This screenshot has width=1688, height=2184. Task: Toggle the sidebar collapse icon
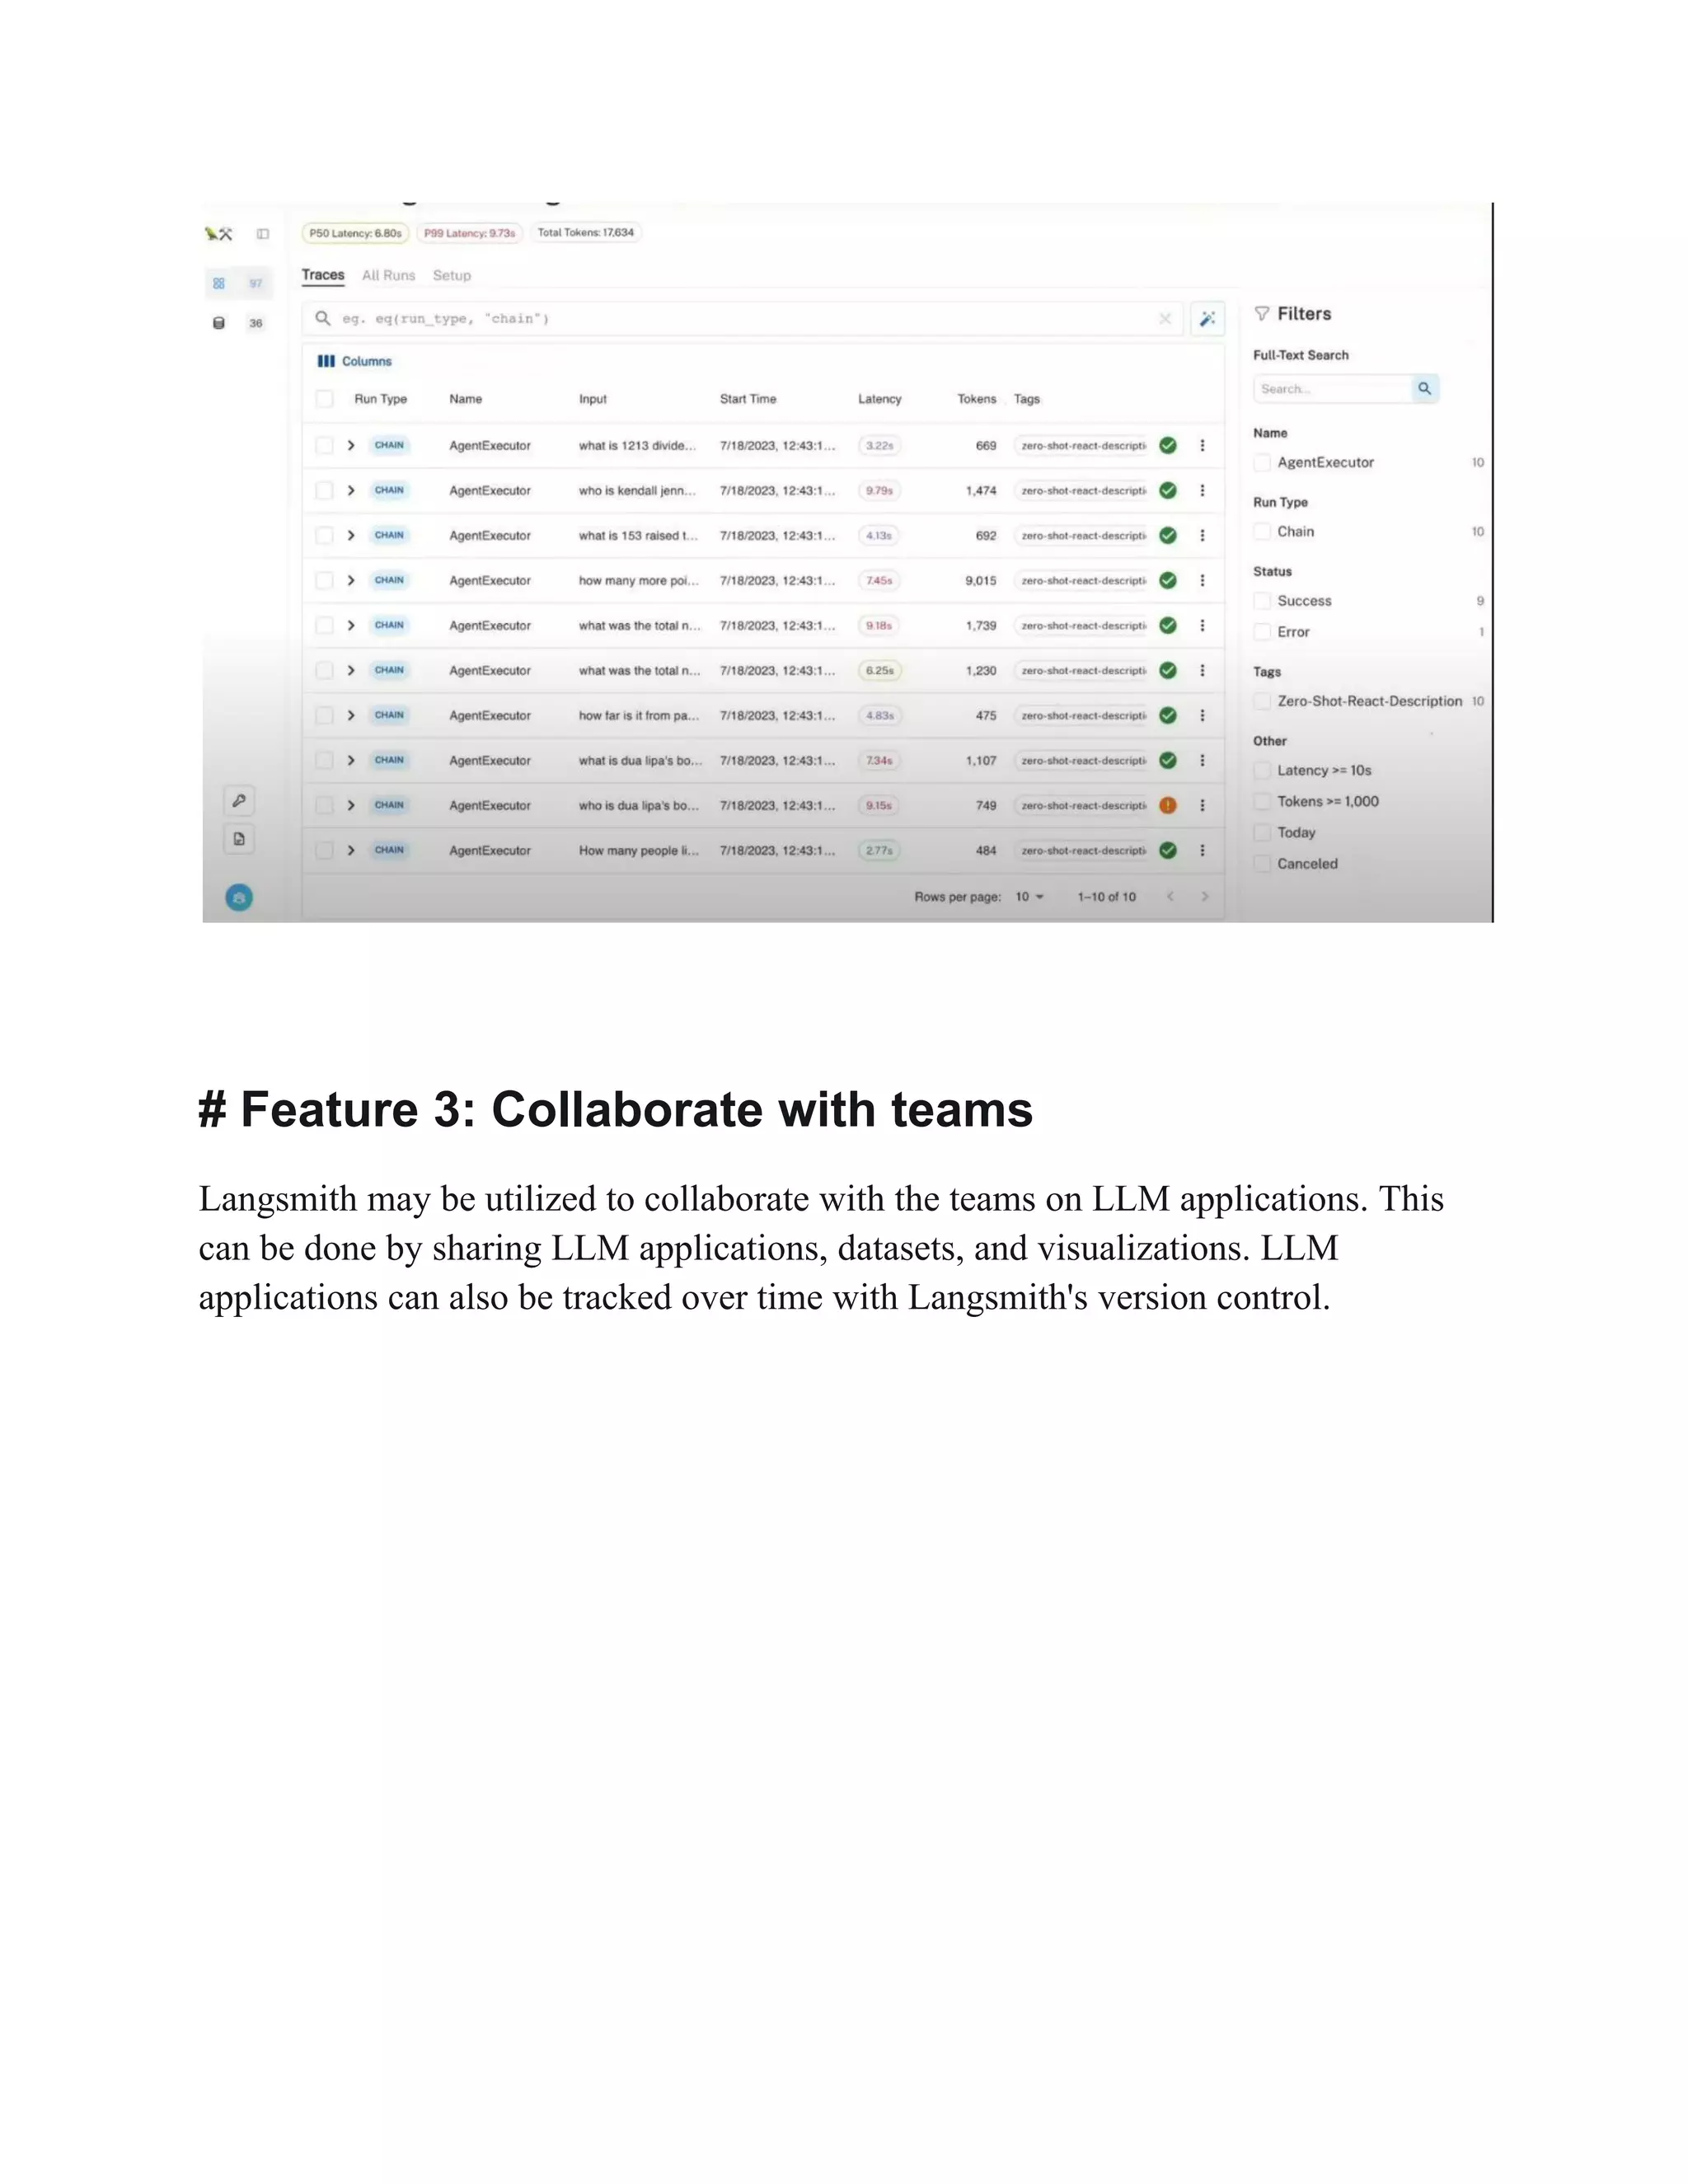pos(263,234)
